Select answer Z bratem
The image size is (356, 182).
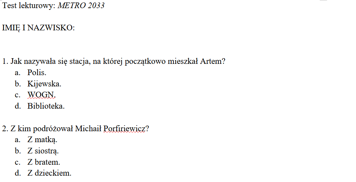click(x=44, y=162)
